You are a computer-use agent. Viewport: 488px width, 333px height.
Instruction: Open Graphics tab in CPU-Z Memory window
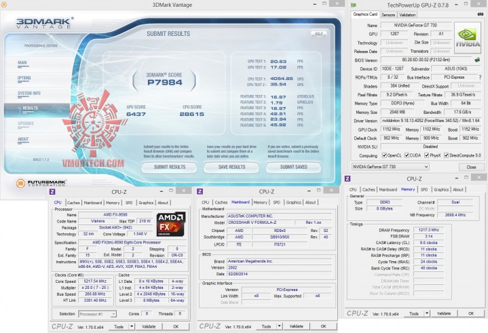pyautogui.click(x=441, y=189)
